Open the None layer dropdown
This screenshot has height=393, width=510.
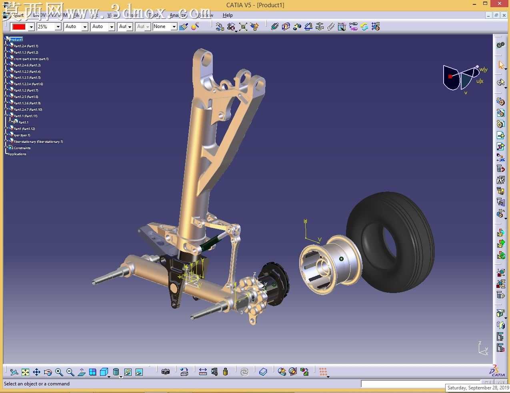pos(174,27)
